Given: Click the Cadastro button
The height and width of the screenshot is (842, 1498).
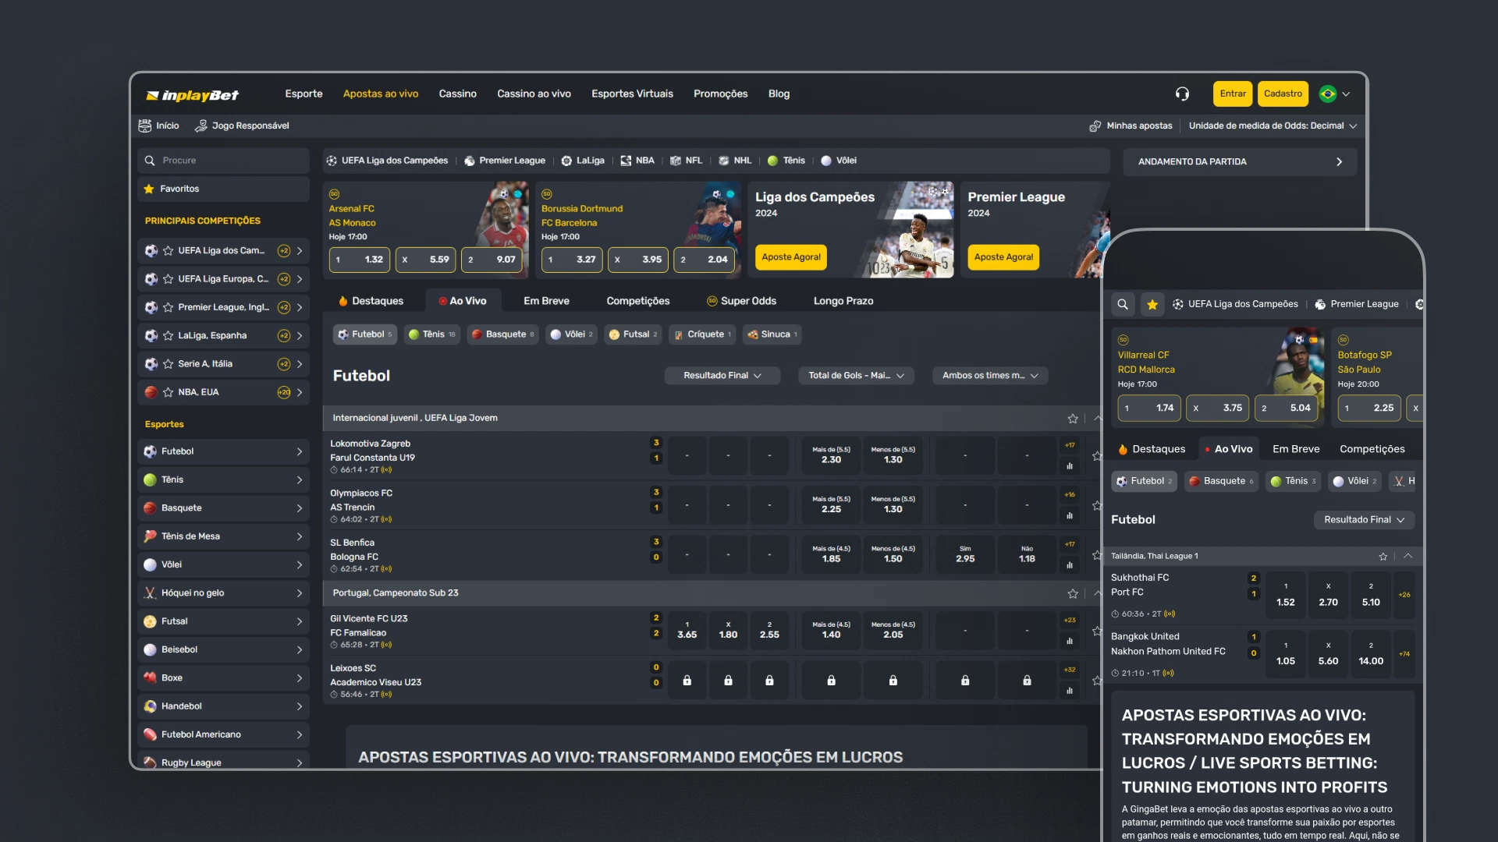Looking at the screenshot, I should (1283, 94).
